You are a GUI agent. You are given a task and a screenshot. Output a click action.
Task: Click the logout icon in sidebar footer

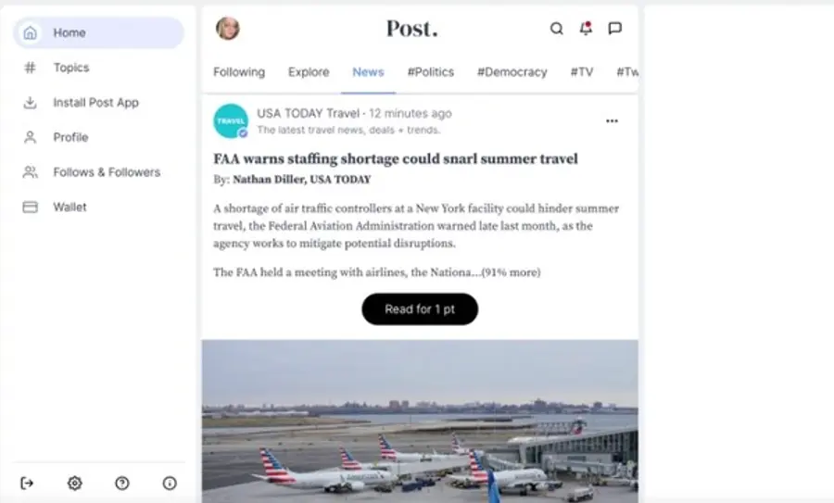click(26, 483)
